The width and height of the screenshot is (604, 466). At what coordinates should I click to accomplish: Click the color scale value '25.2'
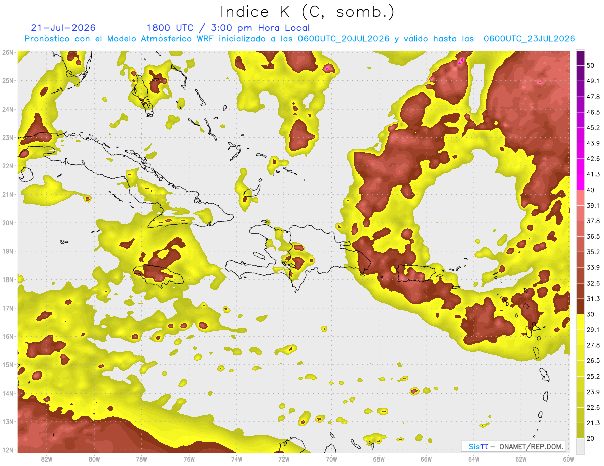(x=593, y=376)
